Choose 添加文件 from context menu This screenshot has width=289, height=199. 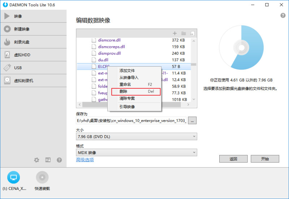tap(134, 71)
